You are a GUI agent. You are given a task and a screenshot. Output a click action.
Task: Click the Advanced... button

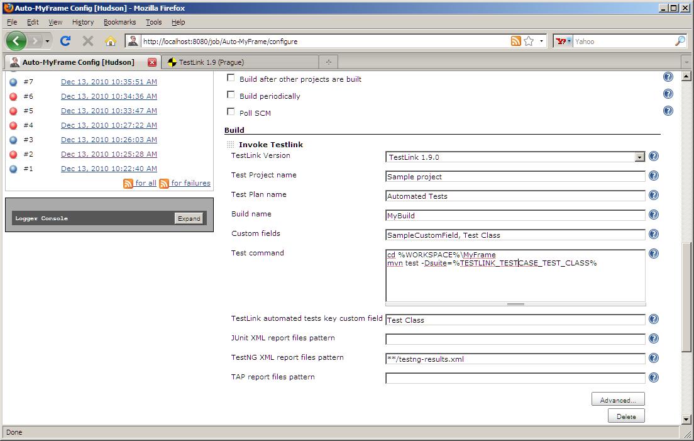click(617, 399)
